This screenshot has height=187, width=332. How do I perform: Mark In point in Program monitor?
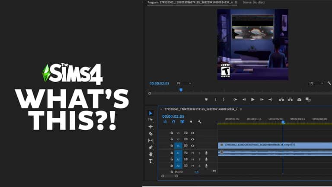point(216,100)
